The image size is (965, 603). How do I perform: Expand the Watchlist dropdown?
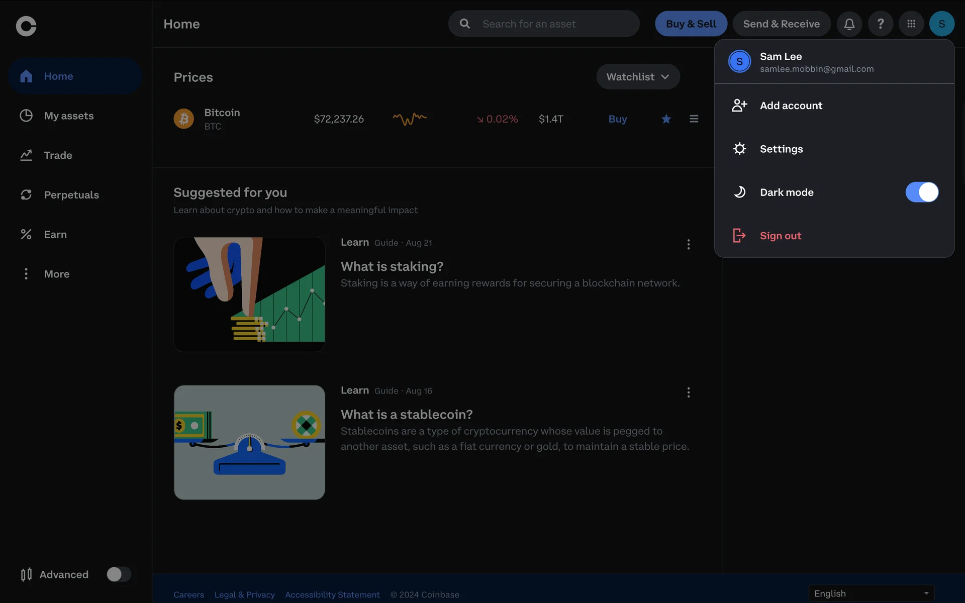tap(638, 77)
